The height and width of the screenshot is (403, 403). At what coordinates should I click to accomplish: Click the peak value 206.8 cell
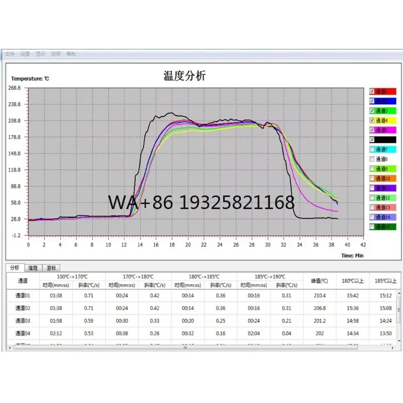tap(319, 308)
